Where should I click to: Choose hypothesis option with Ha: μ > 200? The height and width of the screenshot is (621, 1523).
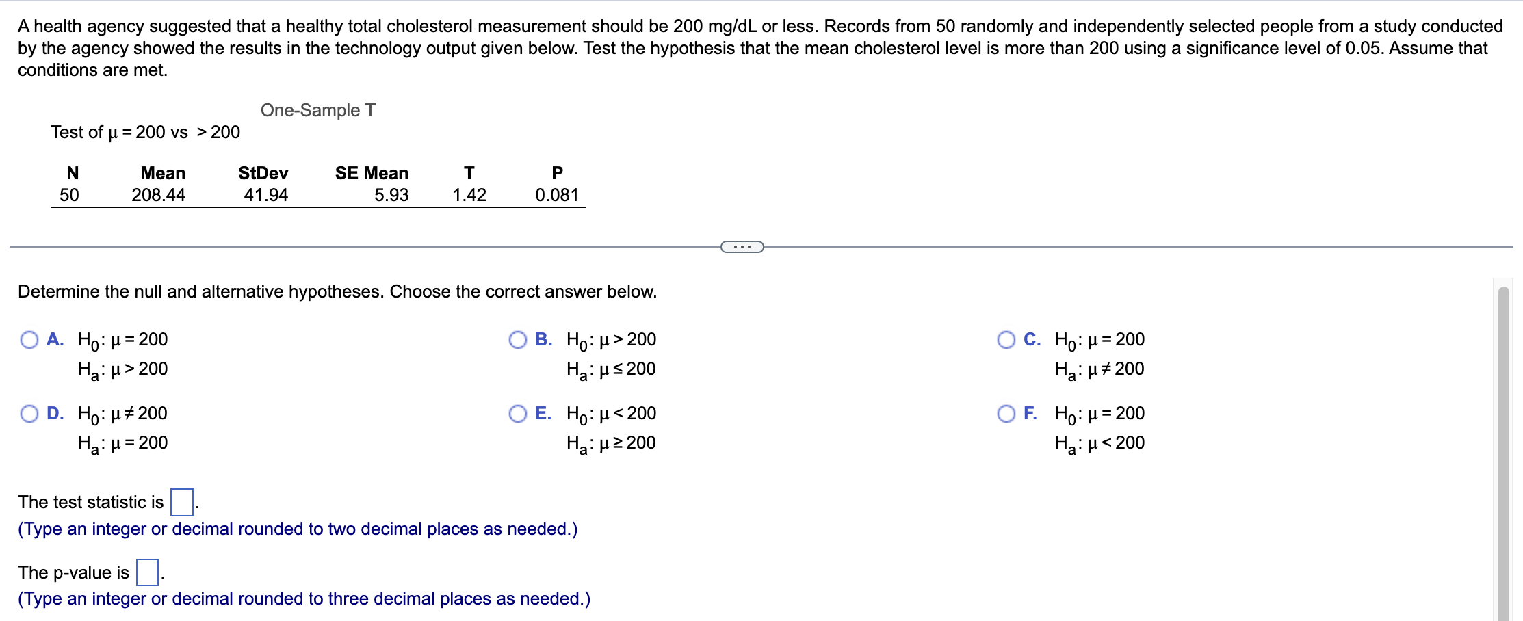click(x=29, y=340)
